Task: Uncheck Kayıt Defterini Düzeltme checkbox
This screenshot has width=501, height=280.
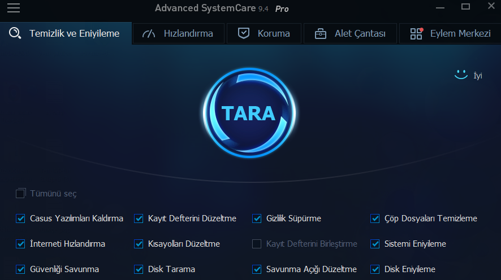Action: point(139,218)
